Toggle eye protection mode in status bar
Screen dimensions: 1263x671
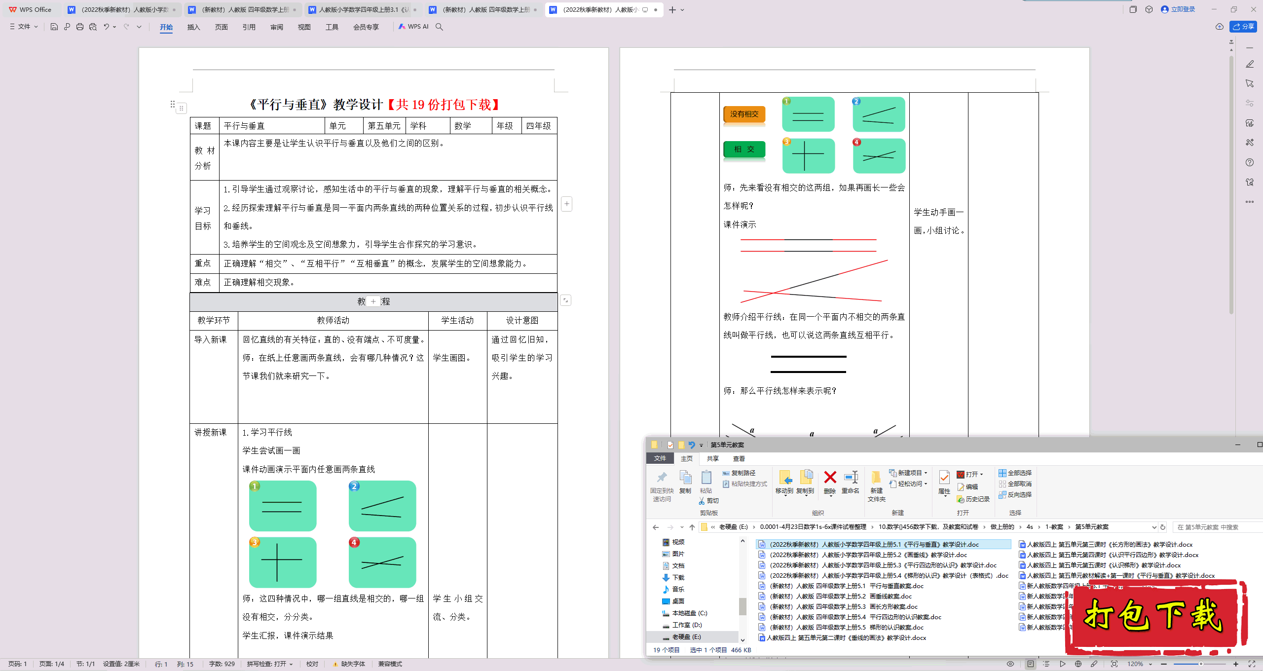point(1010,664)
